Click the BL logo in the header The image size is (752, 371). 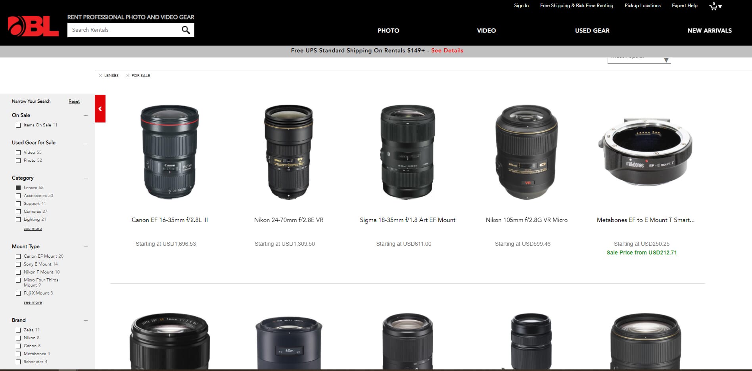[x=33, y=26]
